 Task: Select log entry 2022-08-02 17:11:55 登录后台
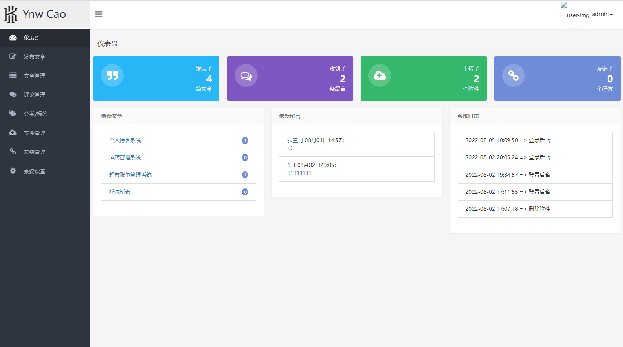[535, 192]
